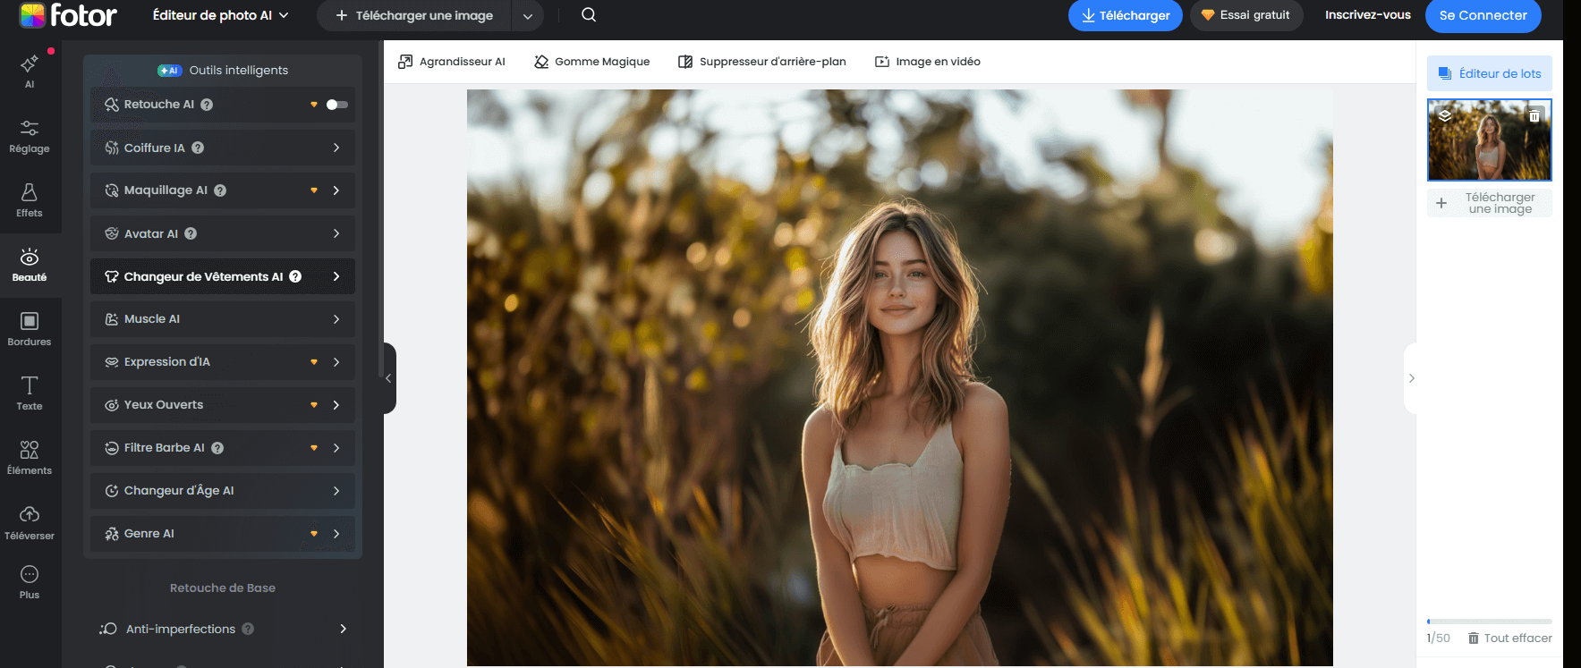This screenshot has height=668, width=1581.
Task: Open the Bordures frames panel
Action: 30,328
